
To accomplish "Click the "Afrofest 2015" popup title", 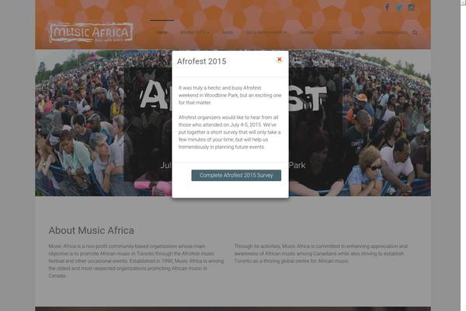I will coord(201,61).
